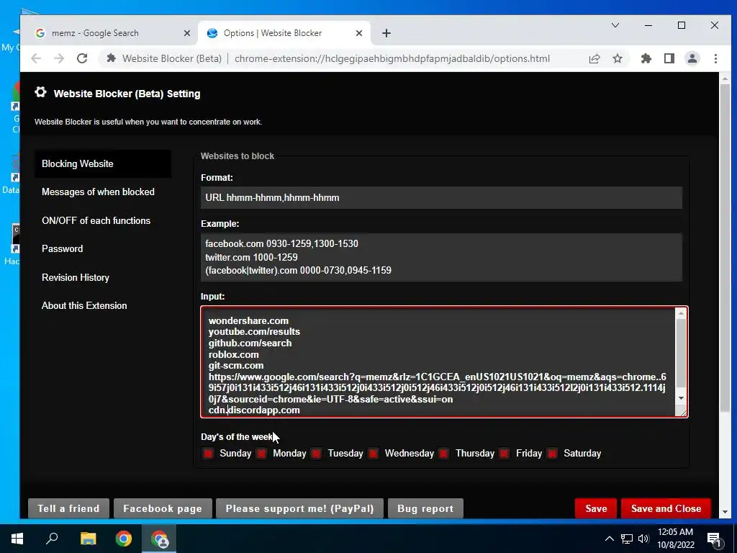This screenshot has width=737, height=553.
Task: Click the Tell a friend button
Action: pos(68,508)
